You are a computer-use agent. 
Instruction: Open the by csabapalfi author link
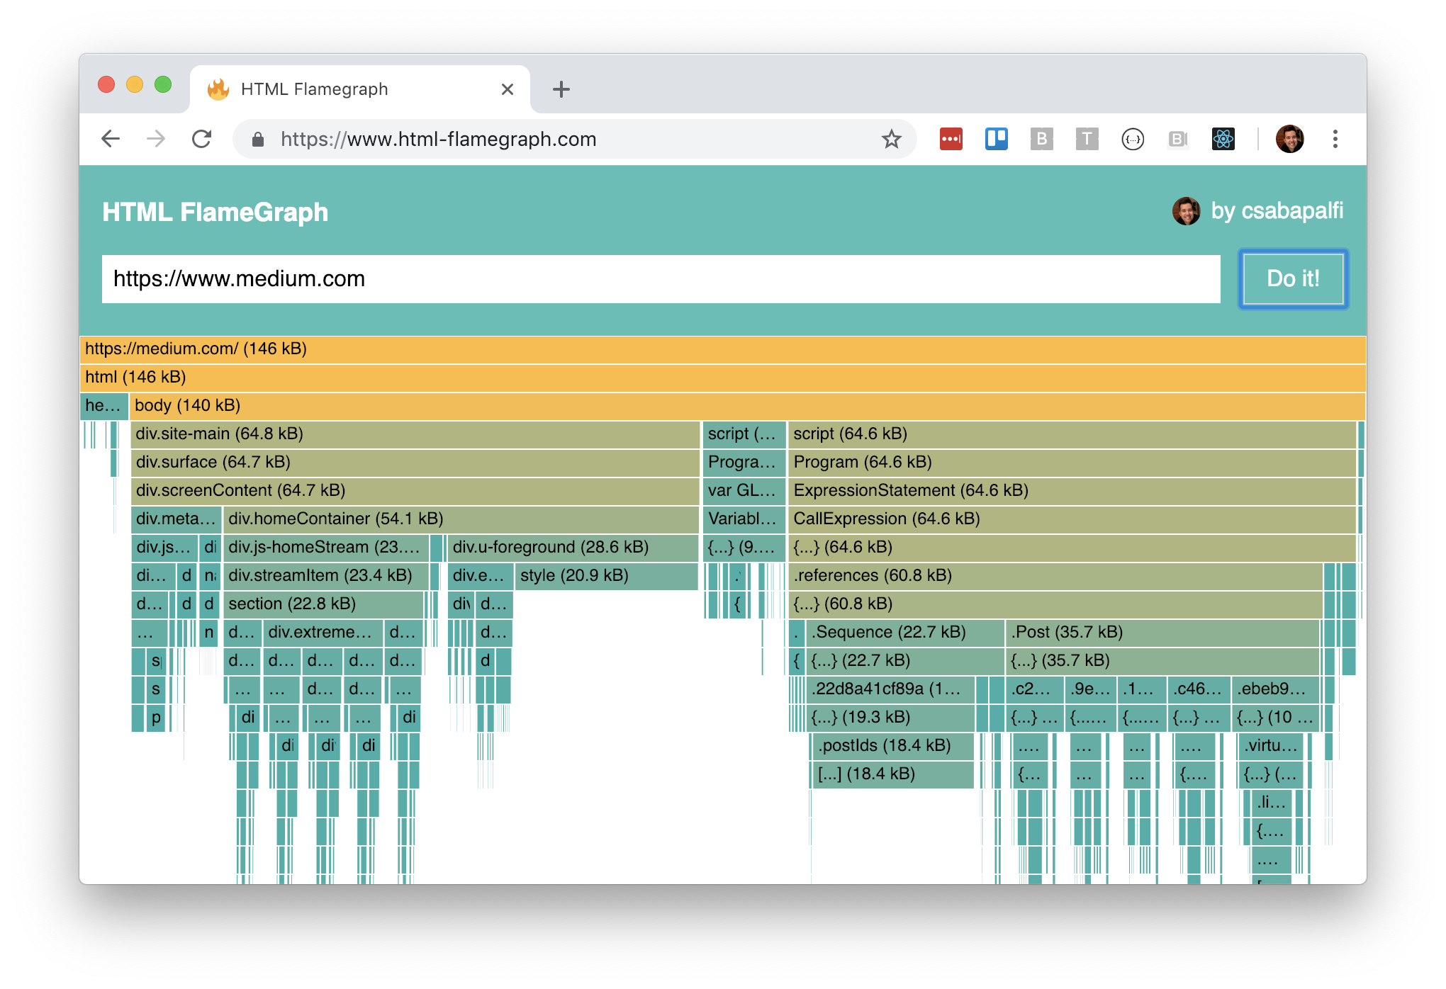point(1277,211)
